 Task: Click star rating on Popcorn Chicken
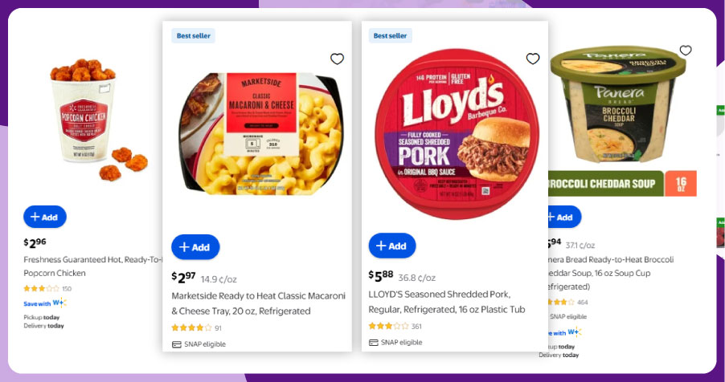point(41,288)
